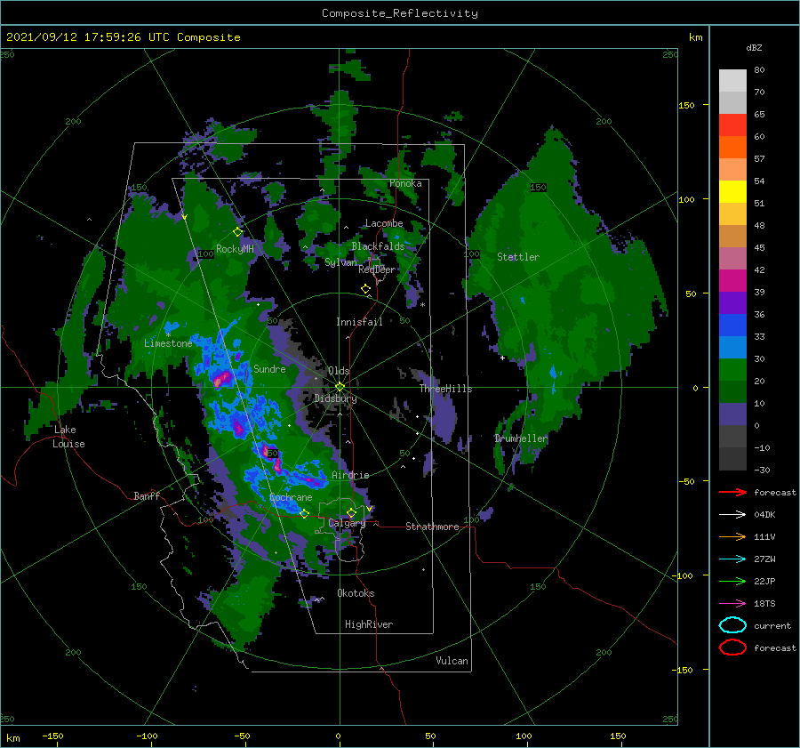Click the Ponoka town label

pyautogui.click(x=405, y=183)
